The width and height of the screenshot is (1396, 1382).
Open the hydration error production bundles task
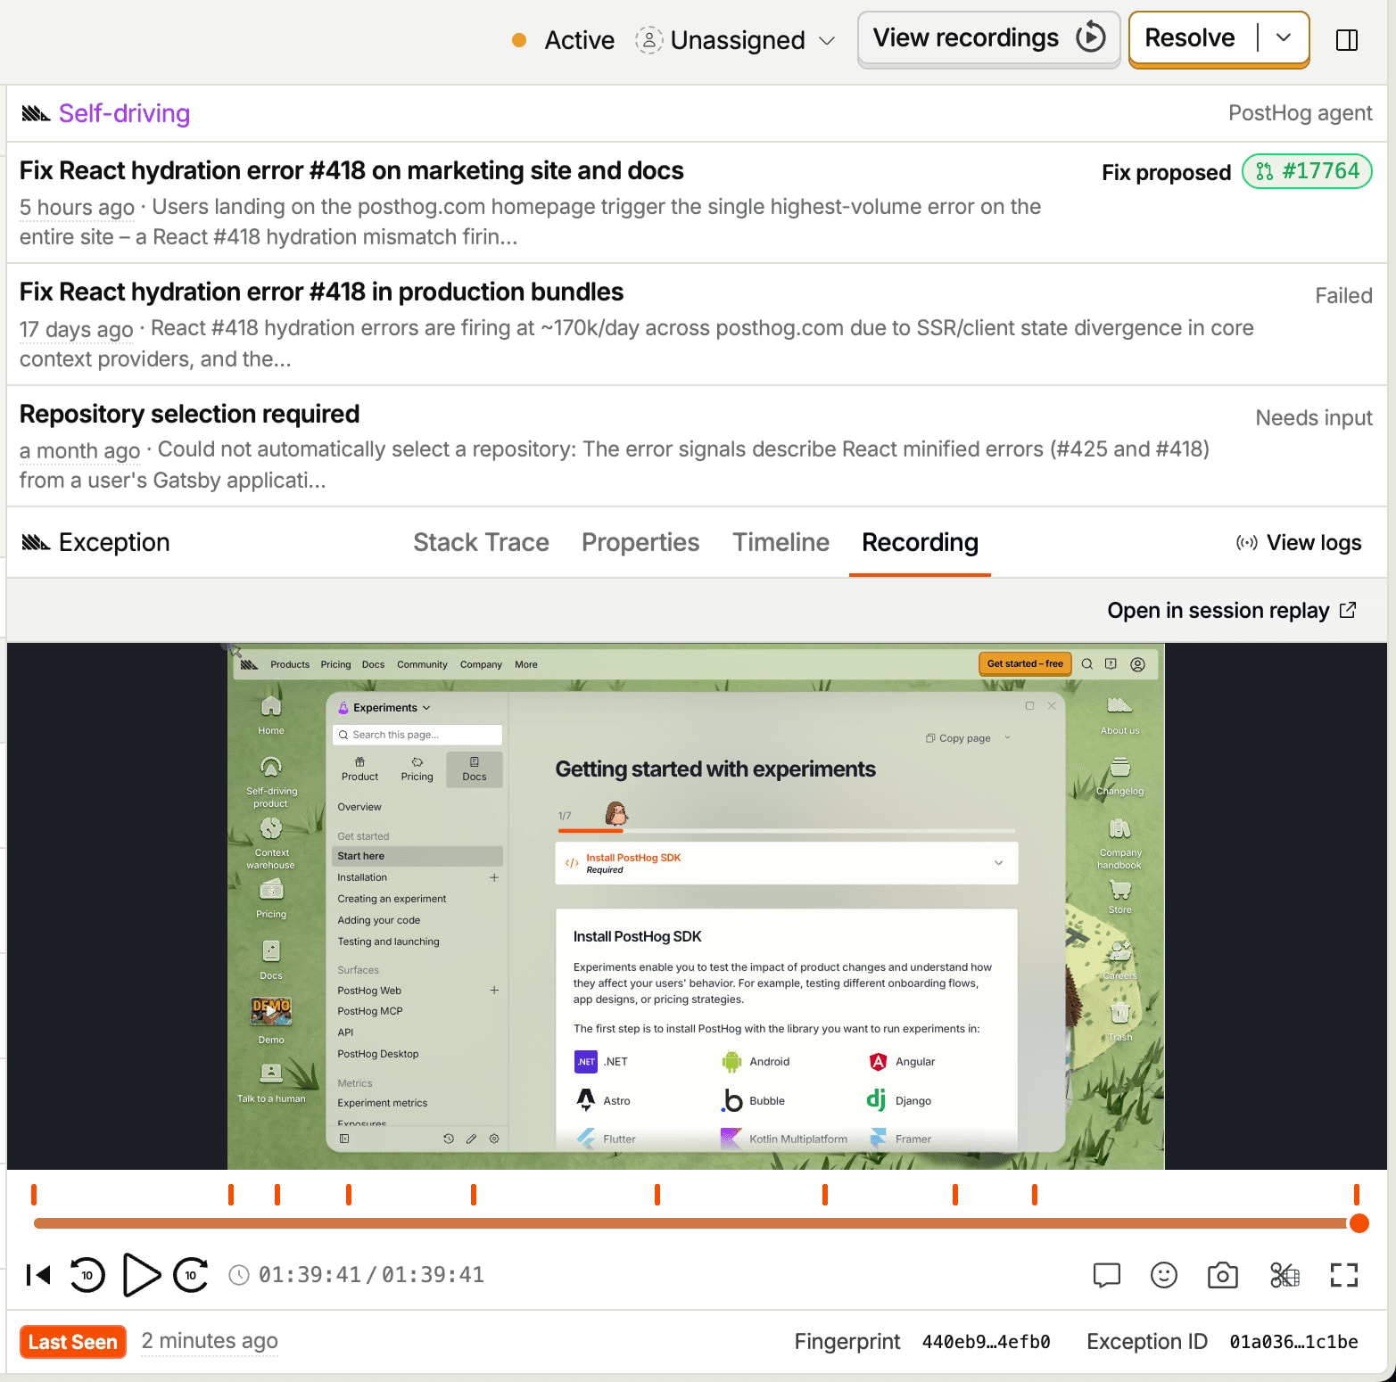pos(321,292)
